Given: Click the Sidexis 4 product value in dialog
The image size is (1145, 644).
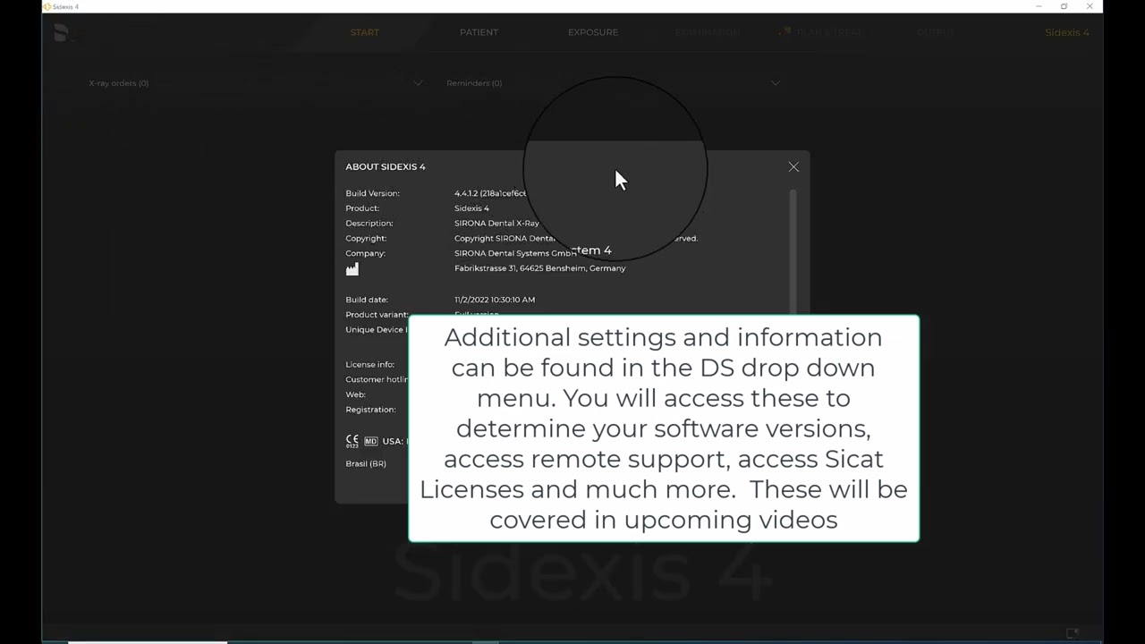Looking at the screenshot, I should tap(471, 208).
